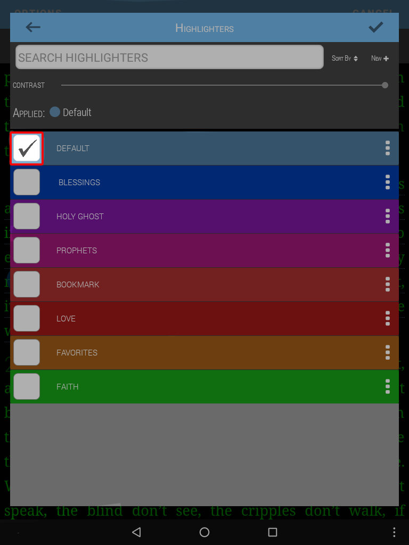Open the three-dot menu for Default highlighter
409x545 pixels.
pyautogui.click(x=388, y=148)
